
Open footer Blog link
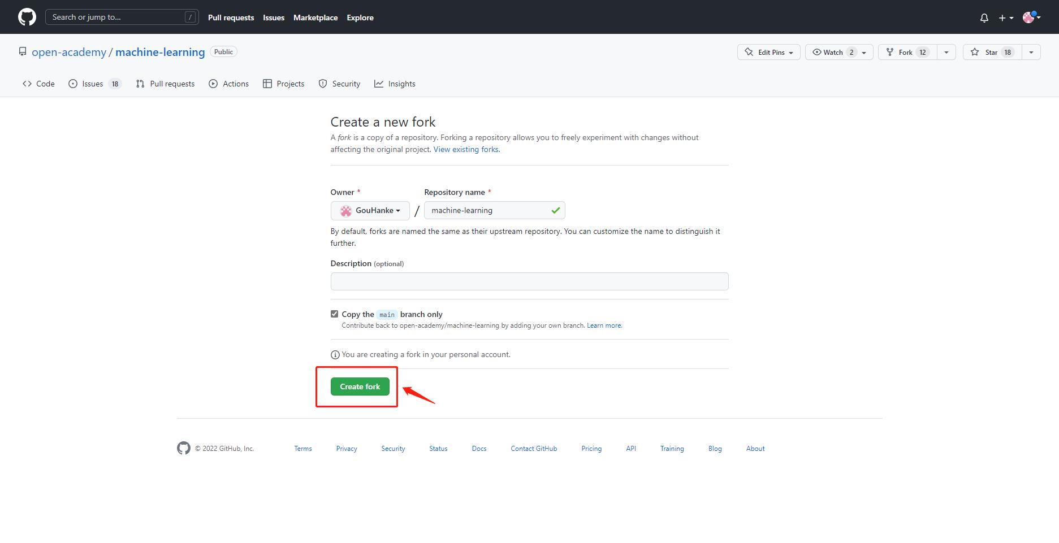[x=715, y=449]
